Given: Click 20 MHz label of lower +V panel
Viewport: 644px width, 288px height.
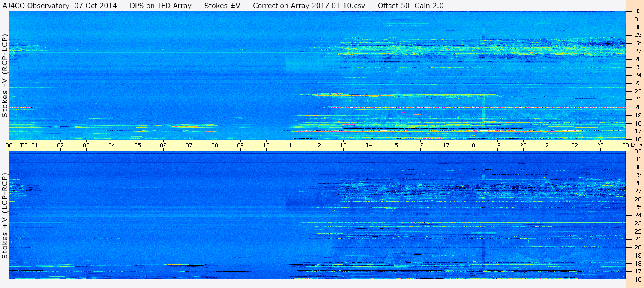Looking at the screenshot, I should coord(638,247).
